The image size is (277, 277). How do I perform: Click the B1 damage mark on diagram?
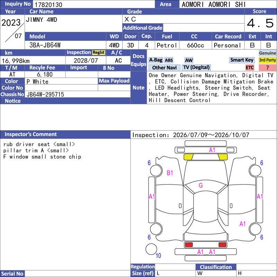tap(170, 173)
